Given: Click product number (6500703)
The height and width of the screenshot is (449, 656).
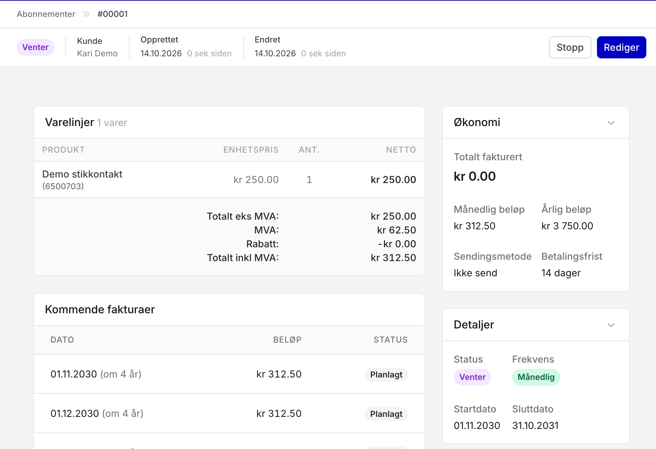Looking at the screenshot, I should point(63,186).
